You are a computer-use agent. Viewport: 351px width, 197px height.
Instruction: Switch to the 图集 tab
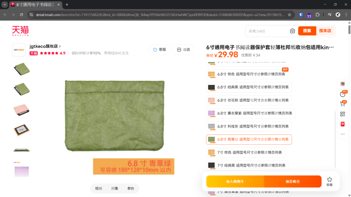coord(114,188)
